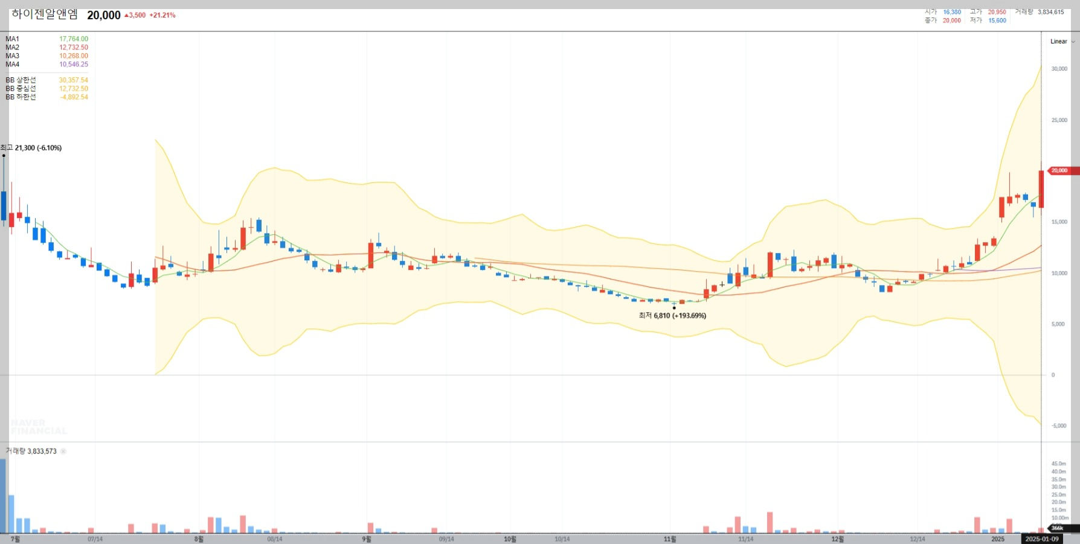Click the 8월 label on the time axis
The width and height of the screenshot is (1080, 544).
point(199,539)
